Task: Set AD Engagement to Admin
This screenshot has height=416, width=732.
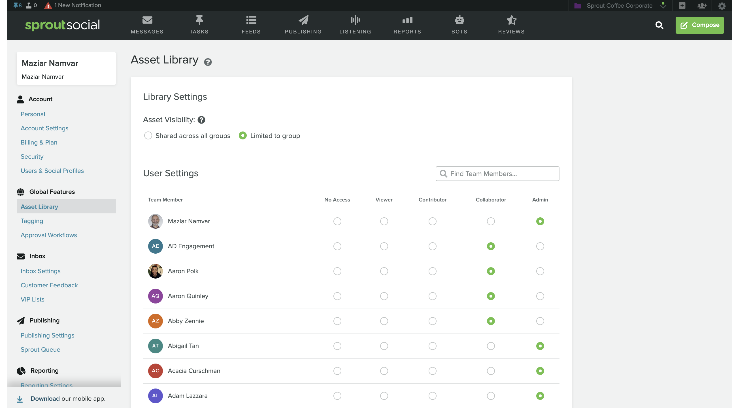Action: point(540,246)
